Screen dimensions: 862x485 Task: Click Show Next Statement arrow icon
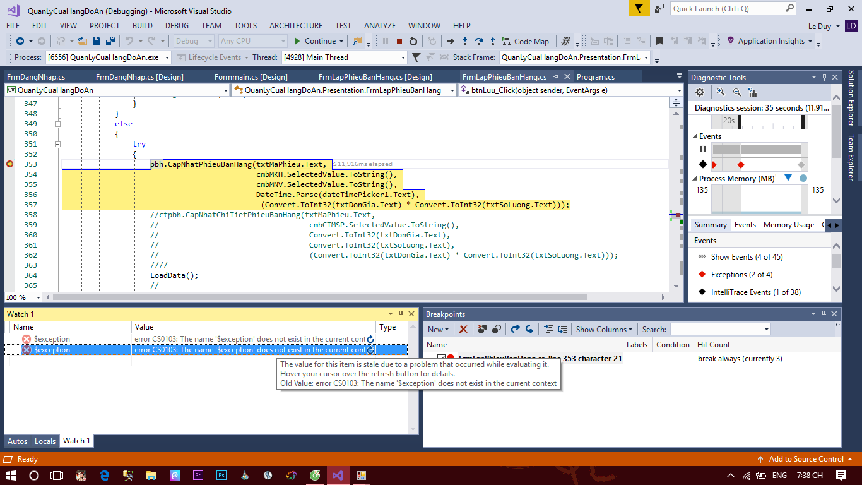click(451, 41)
